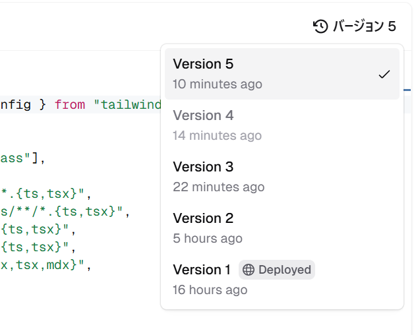
Task: Click the "from" keyword in the code
Action: (x=70, y=105)
